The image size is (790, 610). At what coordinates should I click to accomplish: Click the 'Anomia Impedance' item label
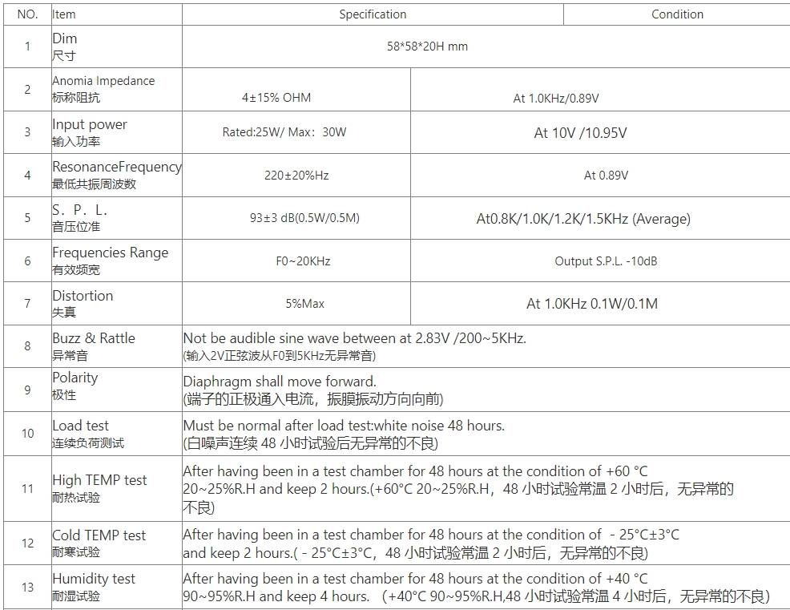click(103, 81)
